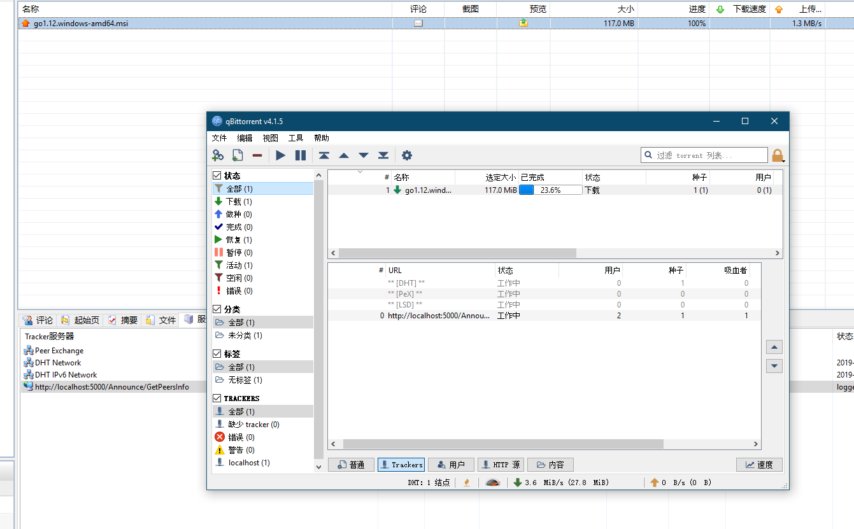Click the orange seeding icon beside go1.12.windows-amd64.msi

(25, 24)
